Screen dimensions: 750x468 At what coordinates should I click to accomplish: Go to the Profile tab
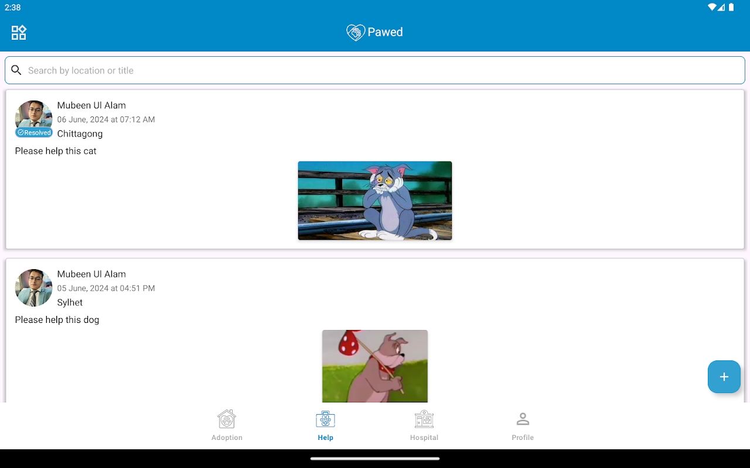pyautogui.click(x=523, y=425)
